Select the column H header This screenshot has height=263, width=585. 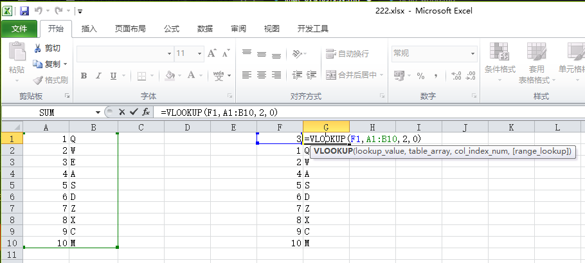pos(372,127)
